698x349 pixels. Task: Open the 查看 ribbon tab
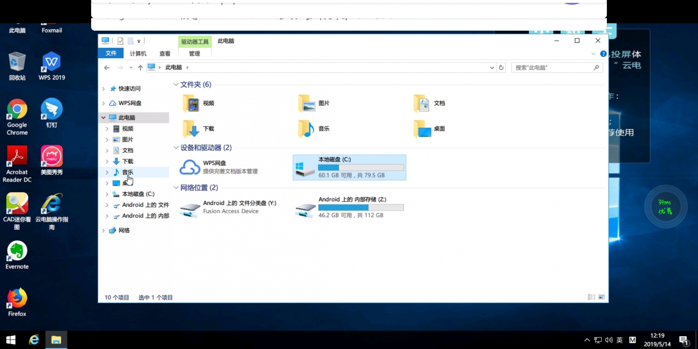coord(165,53)
